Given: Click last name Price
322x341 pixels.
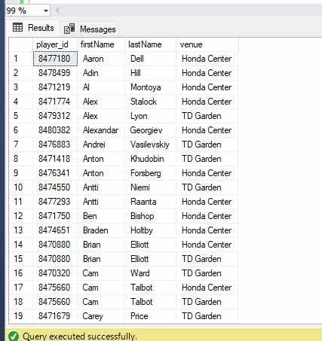Looking at the screenshot, I should [x=139, y=316].
